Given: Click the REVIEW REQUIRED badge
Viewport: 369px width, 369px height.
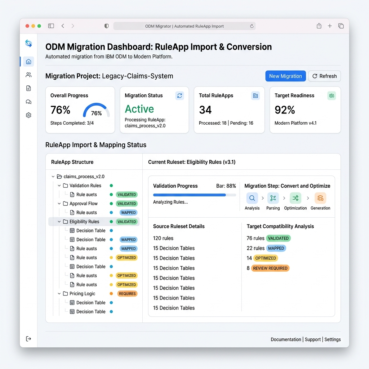Looking at the screenshot, I should (270, 268).
